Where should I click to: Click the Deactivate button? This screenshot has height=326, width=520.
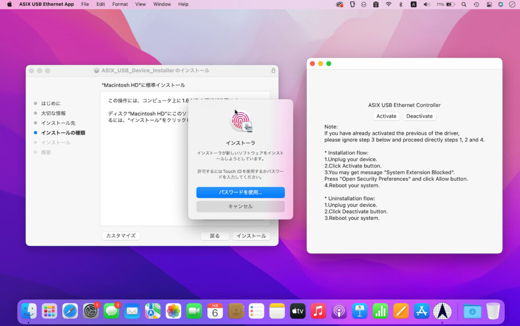point(419,116)
